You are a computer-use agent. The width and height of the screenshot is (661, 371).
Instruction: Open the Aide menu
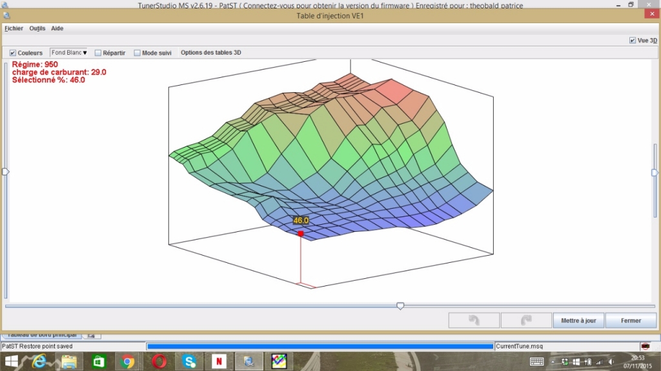click(57, 28)
